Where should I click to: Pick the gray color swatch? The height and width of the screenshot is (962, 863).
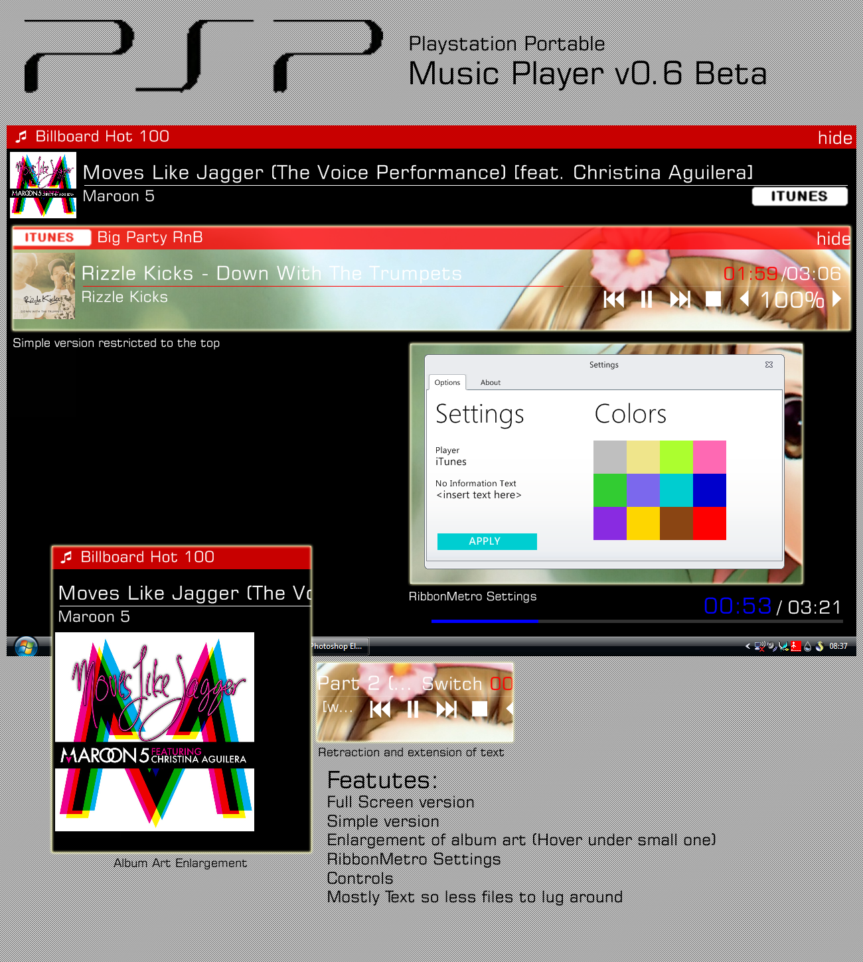pyautogui.click(x=610, y=457)
